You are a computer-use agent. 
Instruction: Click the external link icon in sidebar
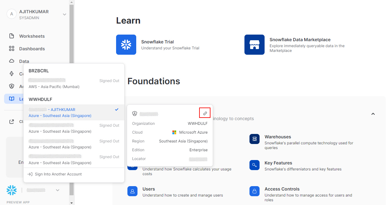(x=12, y=122)
